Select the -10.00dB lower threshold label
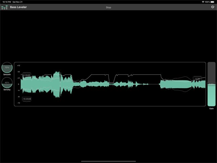This screenshot has height=163, width=217. pyautogui.click(x=27, y=99)
